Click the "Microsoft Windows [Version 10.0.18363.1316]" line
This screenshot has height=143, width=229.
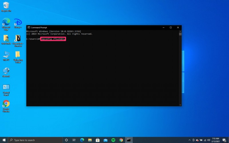pos(54,31)
